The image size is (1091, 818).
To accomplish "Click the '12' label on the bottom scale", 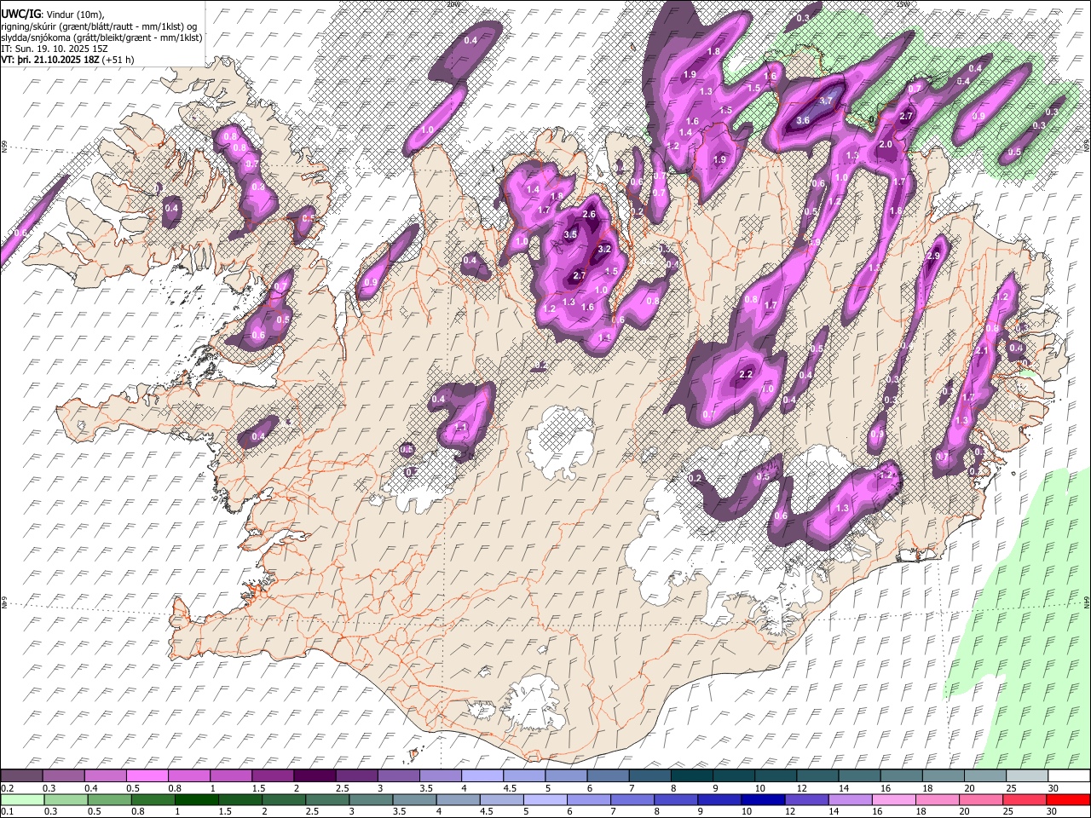I will pyautogui.click(x=791, y=811).
